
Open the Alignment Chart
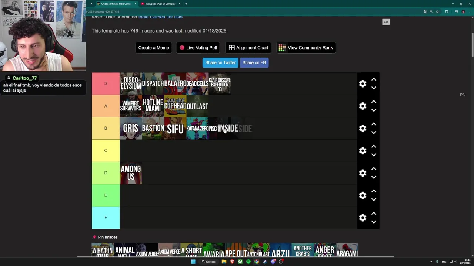tap(248, 48)
